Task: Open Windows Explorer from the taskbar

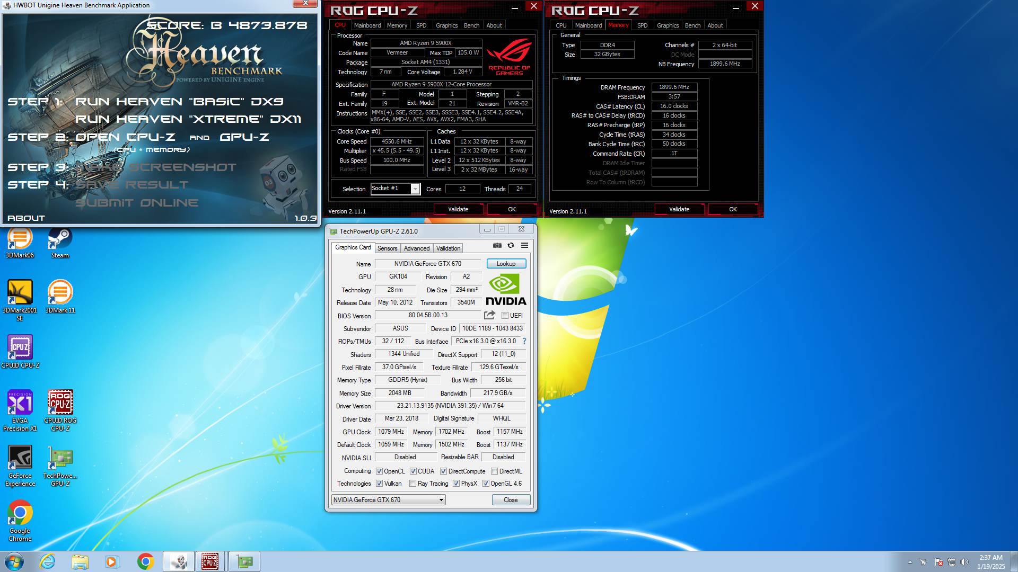Action: click(x=80, y=561)
